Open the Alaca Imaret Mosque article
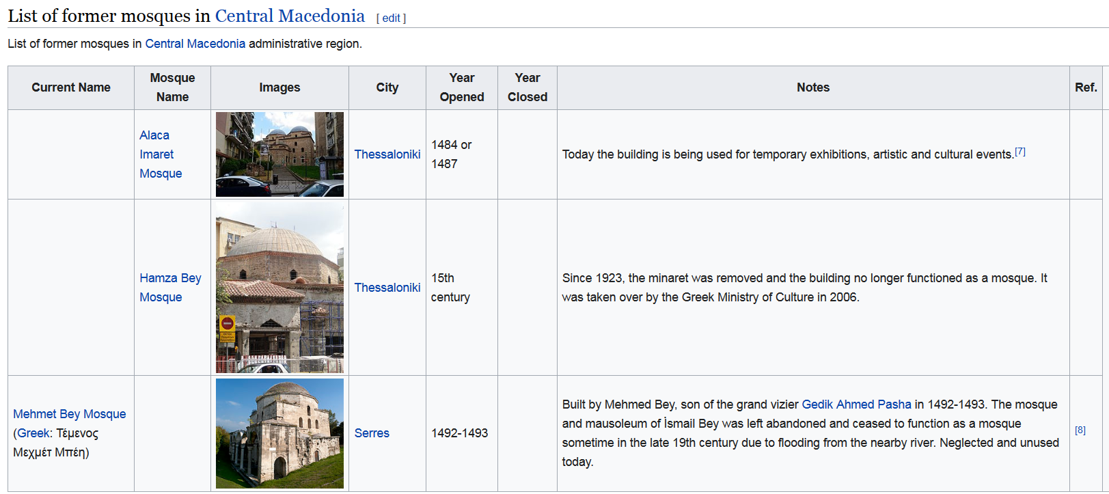 point(161,154)
